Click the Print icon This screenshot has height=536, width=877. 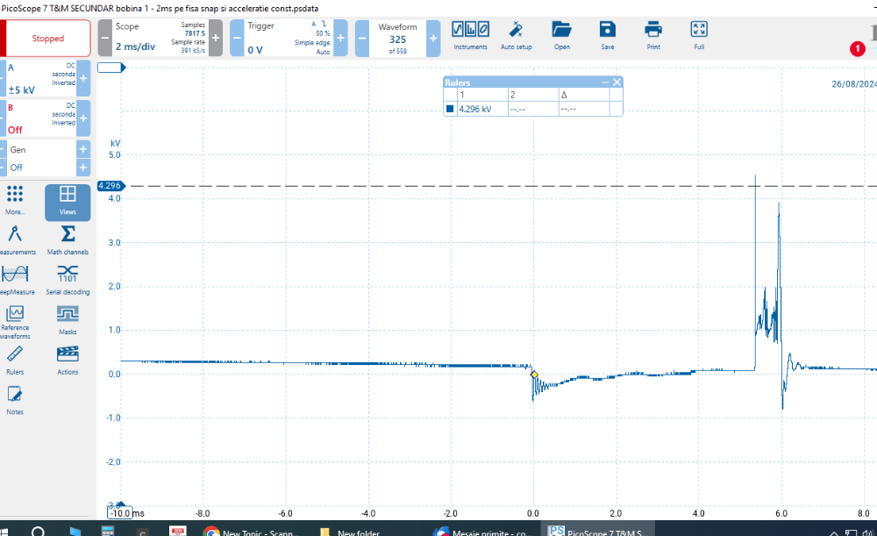point(653,34)
